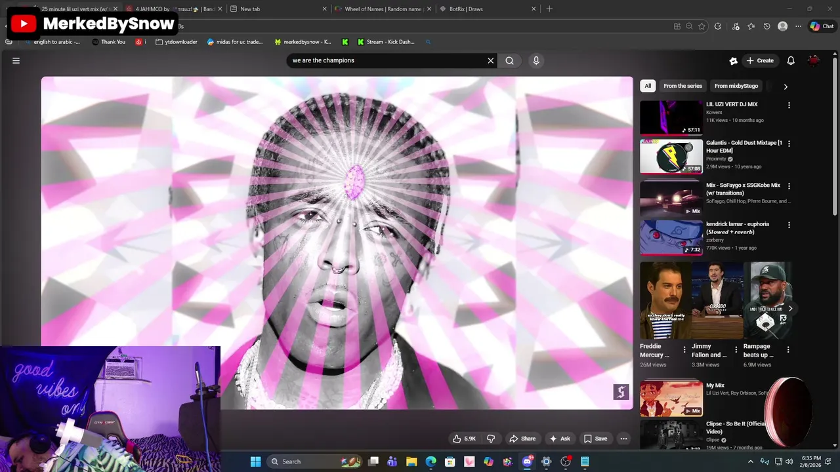Open YouTube notifications bell
Screen dimensions: 840x472
tap(791, 60)
